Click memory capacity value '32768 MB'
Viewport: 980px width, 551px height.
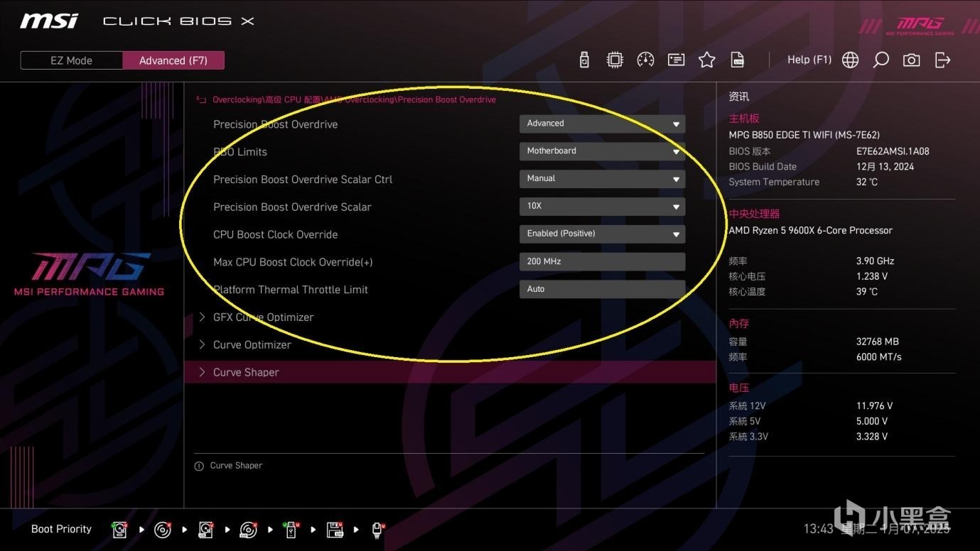tap(878, 342)
